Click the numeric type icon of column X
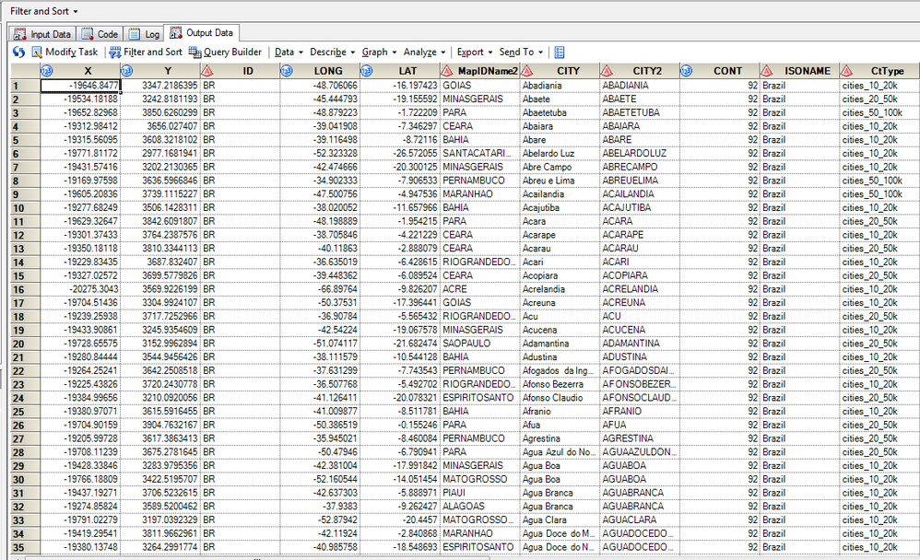 pyautogui.click(x=47, y=71)
